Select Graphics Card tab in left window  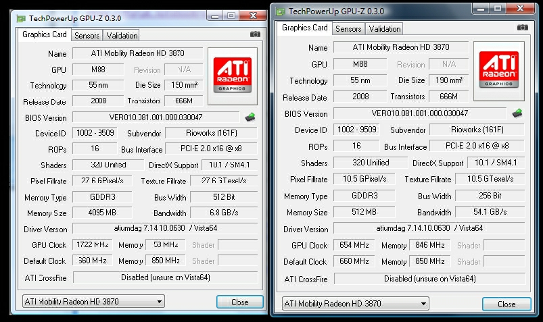coord(45,34)
